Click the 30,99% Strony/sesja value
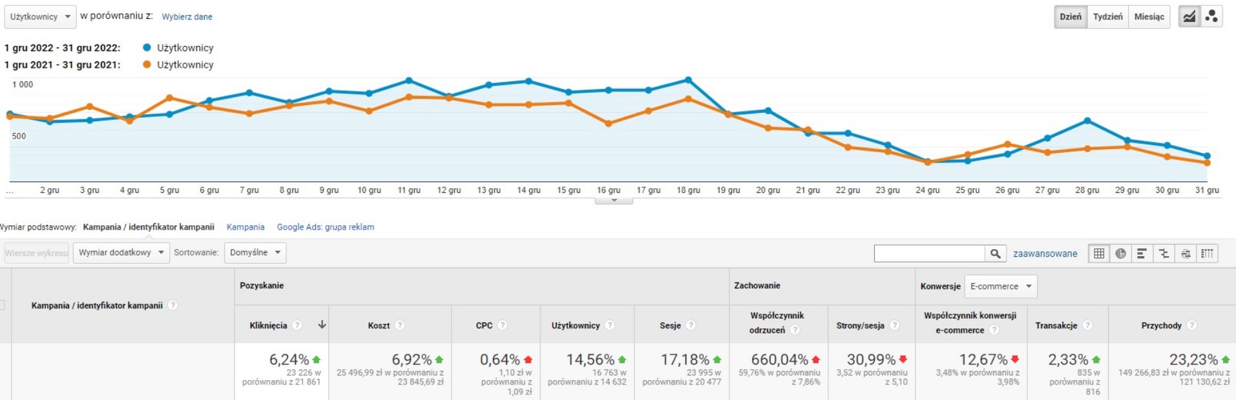Viewport: 1236px width, 400px height. click(871, 359)
